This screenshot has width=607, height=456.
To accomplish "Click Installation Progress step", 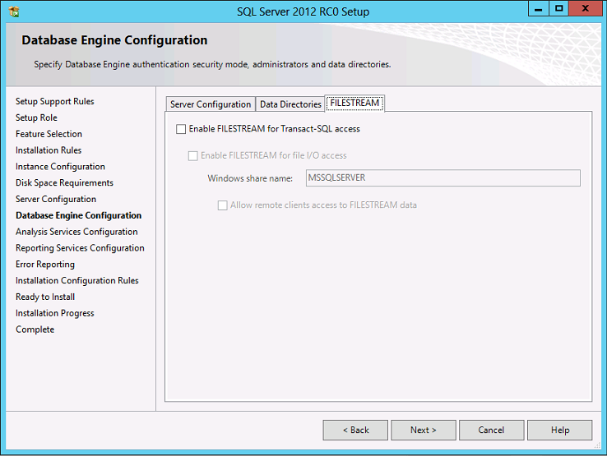I will pos(54,313).
